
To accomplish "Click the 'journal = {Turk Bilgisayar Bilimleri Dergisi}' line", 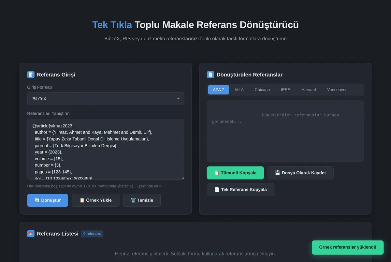I will pos(76,146).
